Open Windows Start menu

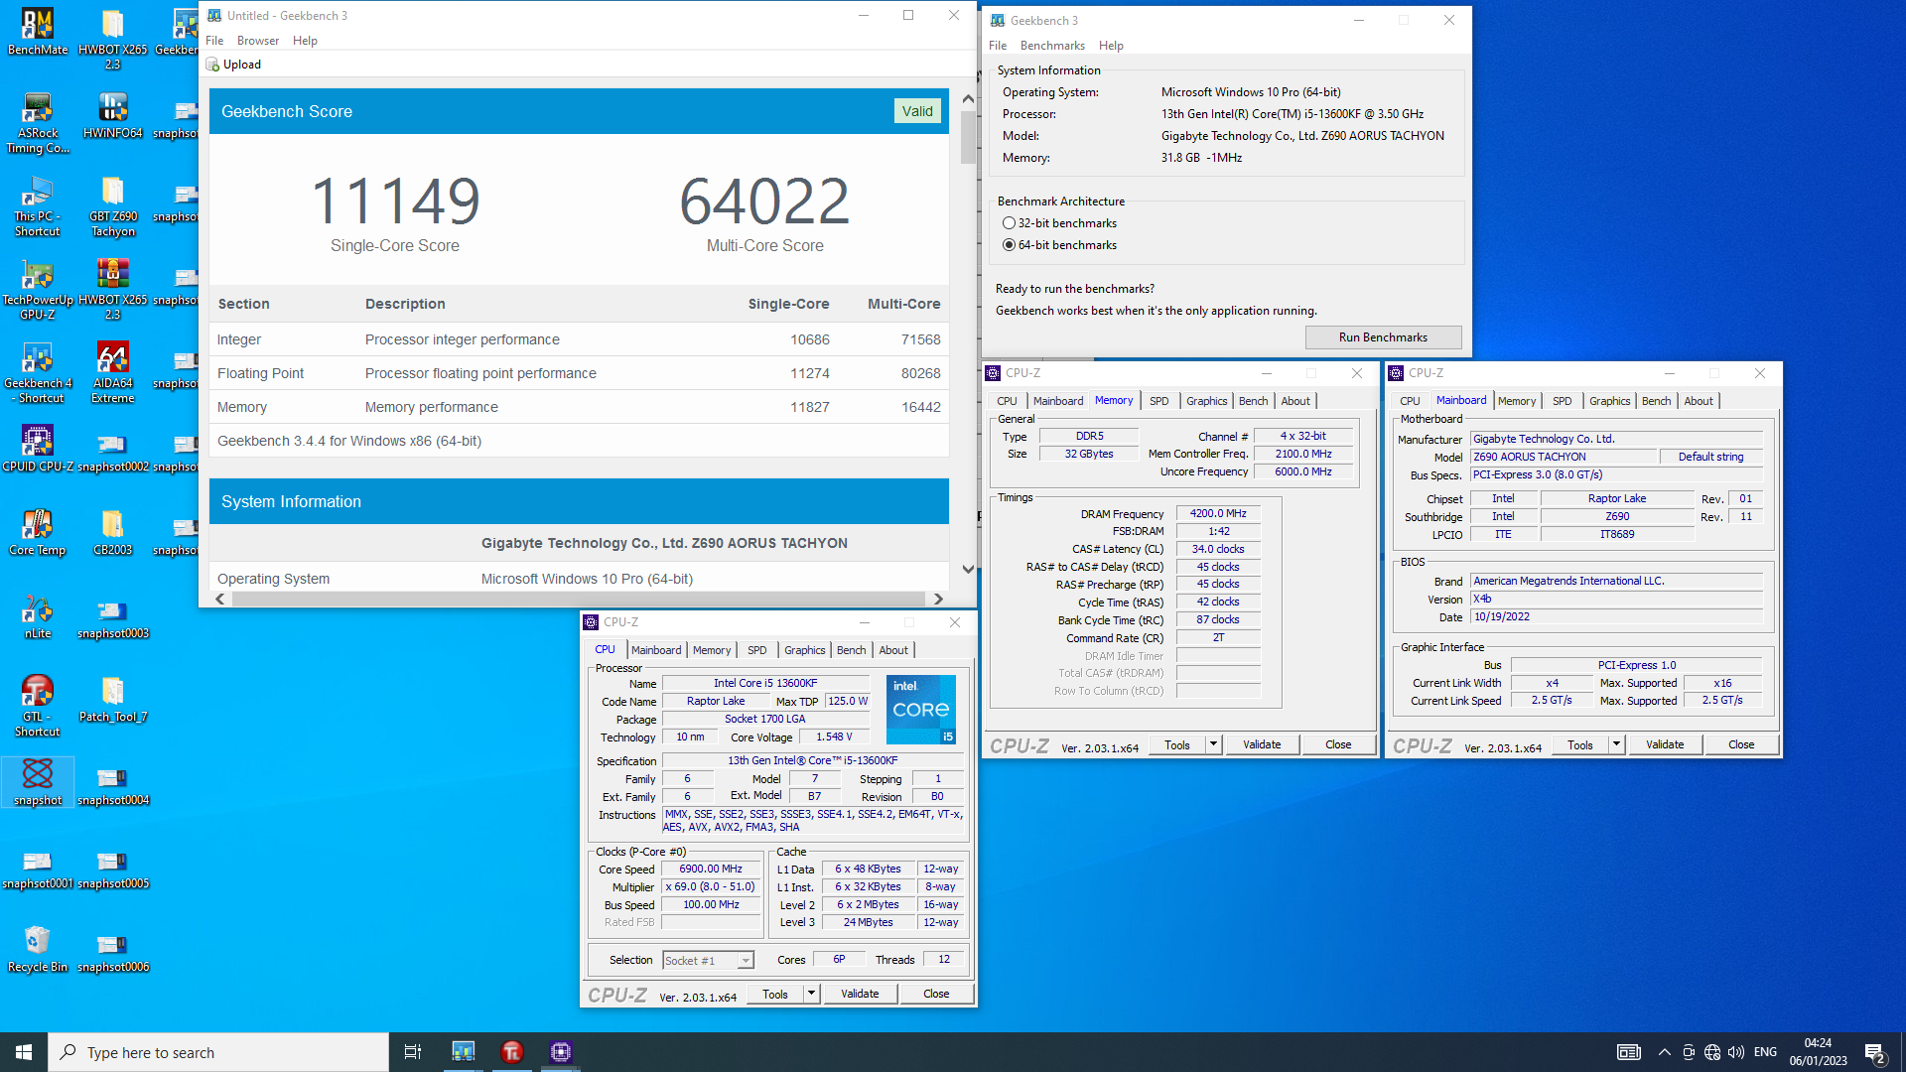pyautogui.click(x=24, y=1052)
